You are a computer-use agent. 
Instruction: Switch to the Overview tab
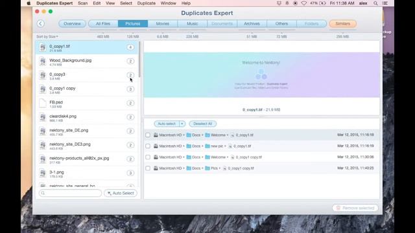pos(72,23)
